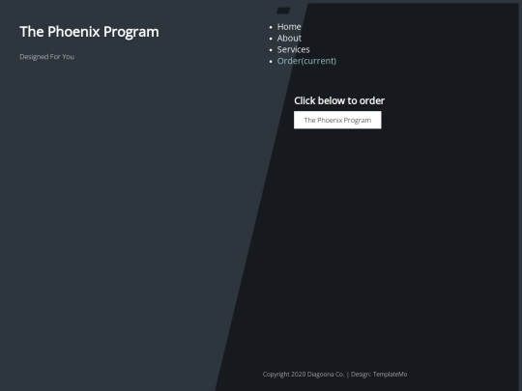Click the 'Click below to order' heading
Screen dimensions: 522x391
(x=339, y=100)
